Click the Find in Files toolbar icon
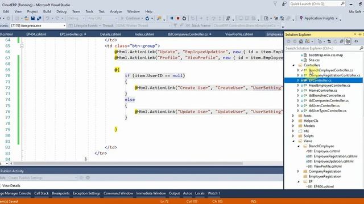Image resolution: width=364 pixels, height=204 pixels. coord(159,18)
